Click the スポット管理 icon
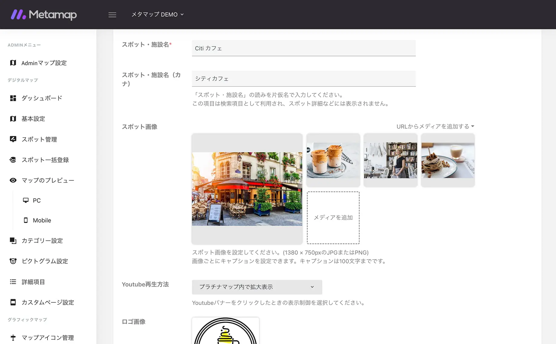This screenshot has width=556, height=344. (13, 139)
